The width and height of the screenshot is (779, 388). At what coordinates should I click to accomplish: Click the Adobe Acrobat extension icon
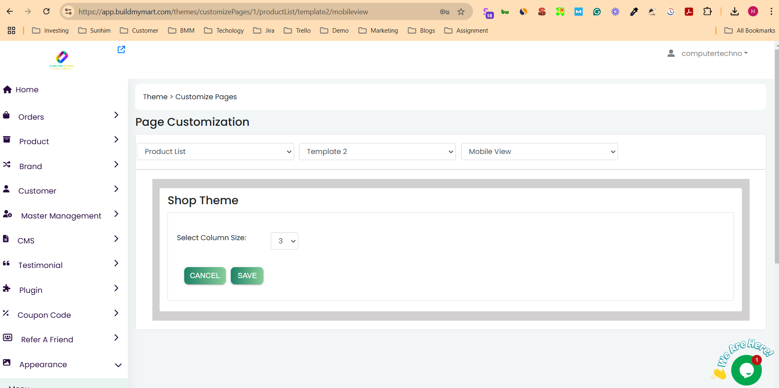(x=689, y=12)
